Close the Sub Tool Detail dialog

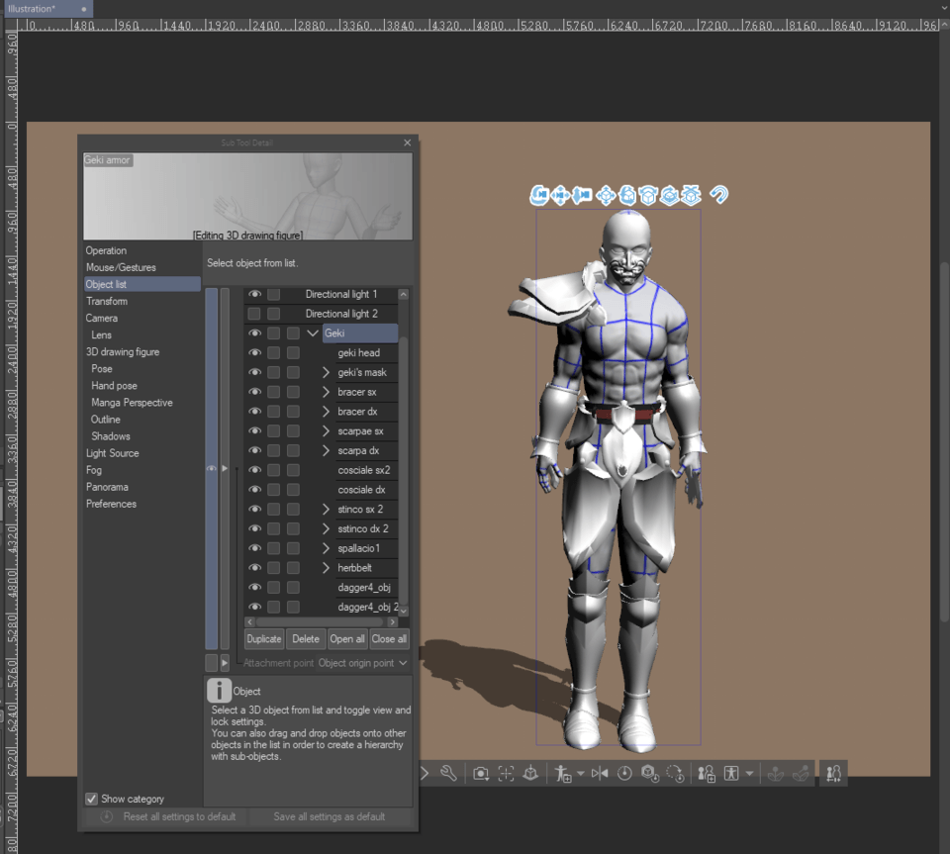tap(407, 142)
